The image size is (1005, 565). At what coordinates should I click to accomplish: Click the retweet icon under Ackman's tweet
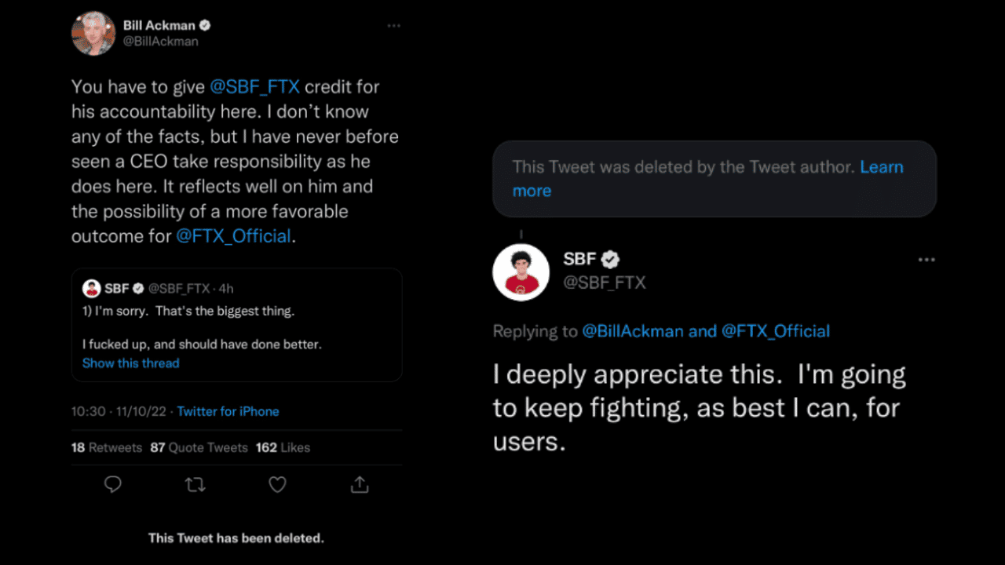click(195, 485)
